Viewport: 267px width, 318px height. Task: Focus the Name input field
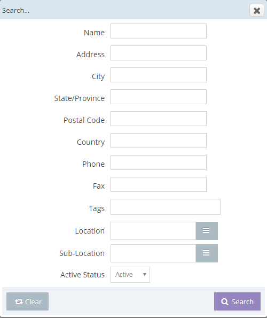coord(159,31)
